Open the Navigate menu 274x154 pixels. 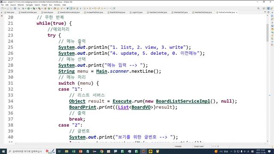point(29,5)
